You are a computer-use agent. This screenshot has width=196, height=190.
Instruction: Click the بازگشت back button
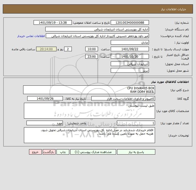(49, 152)
